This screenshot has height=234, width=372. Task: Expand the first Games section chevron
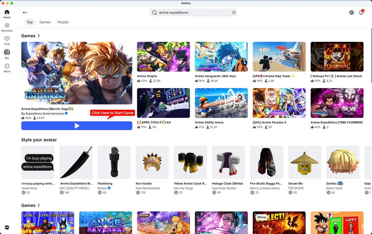39,36
